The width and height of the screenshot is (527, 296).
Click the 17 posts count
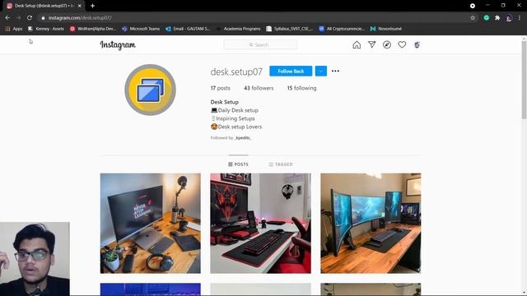220,88
